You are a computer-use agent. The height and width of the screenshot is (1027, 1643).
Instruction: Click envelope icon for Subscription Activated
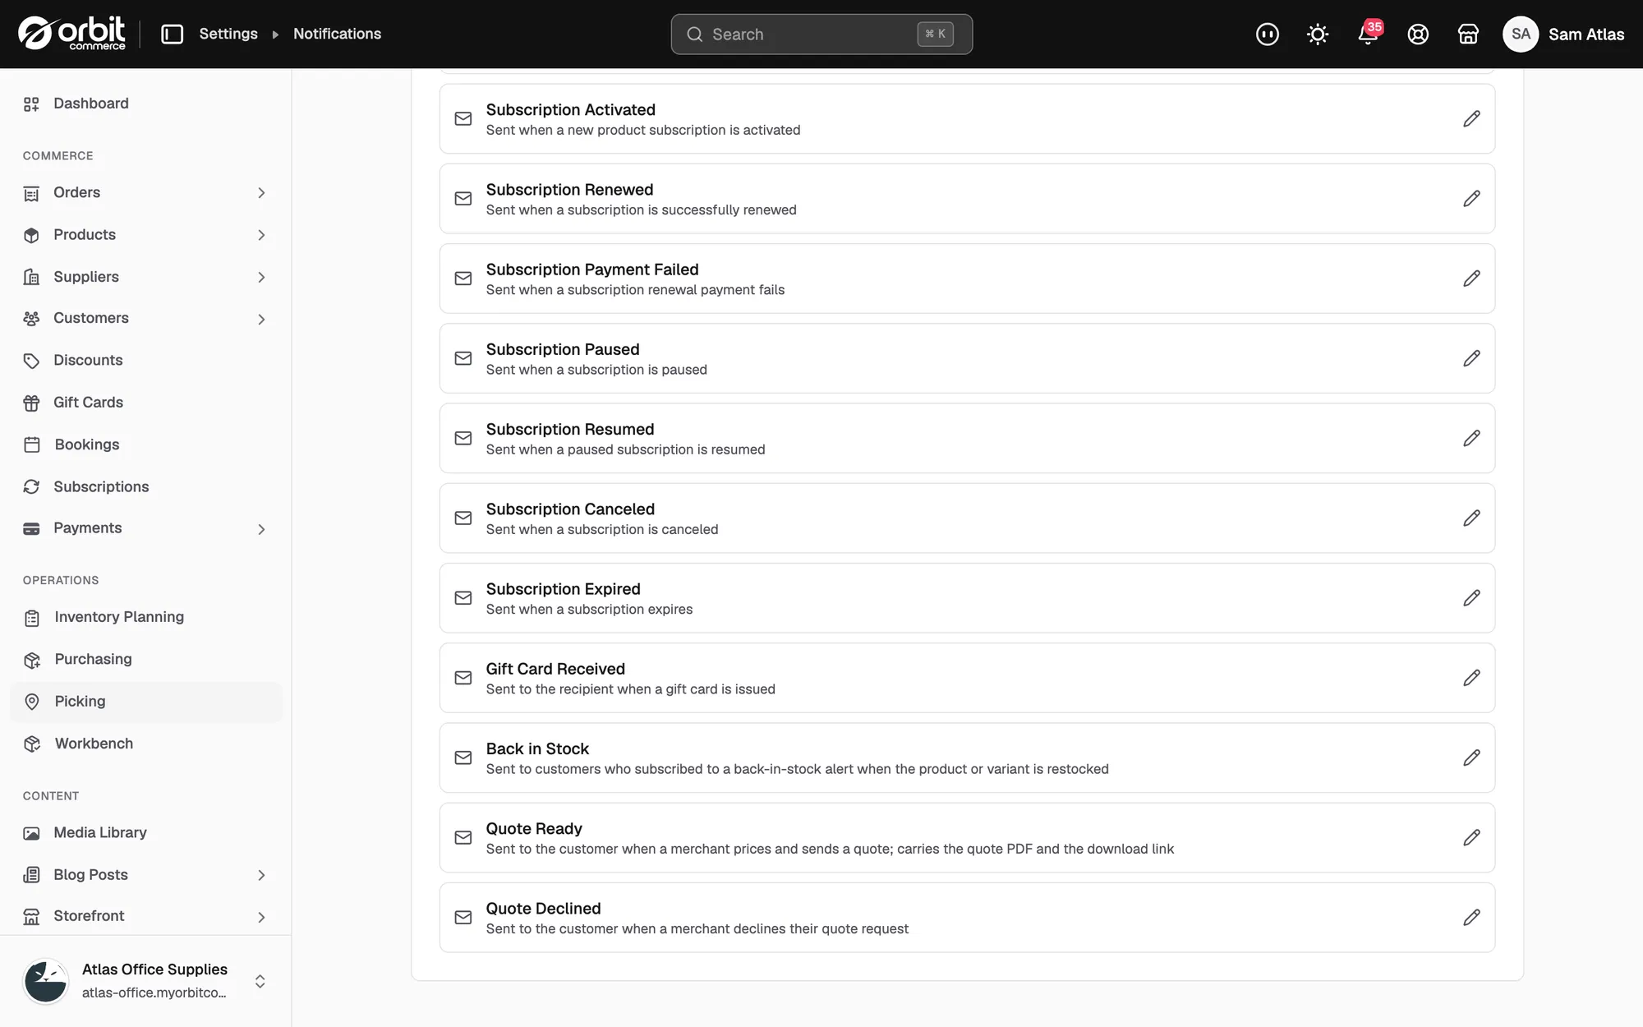[x=463, y=119]
